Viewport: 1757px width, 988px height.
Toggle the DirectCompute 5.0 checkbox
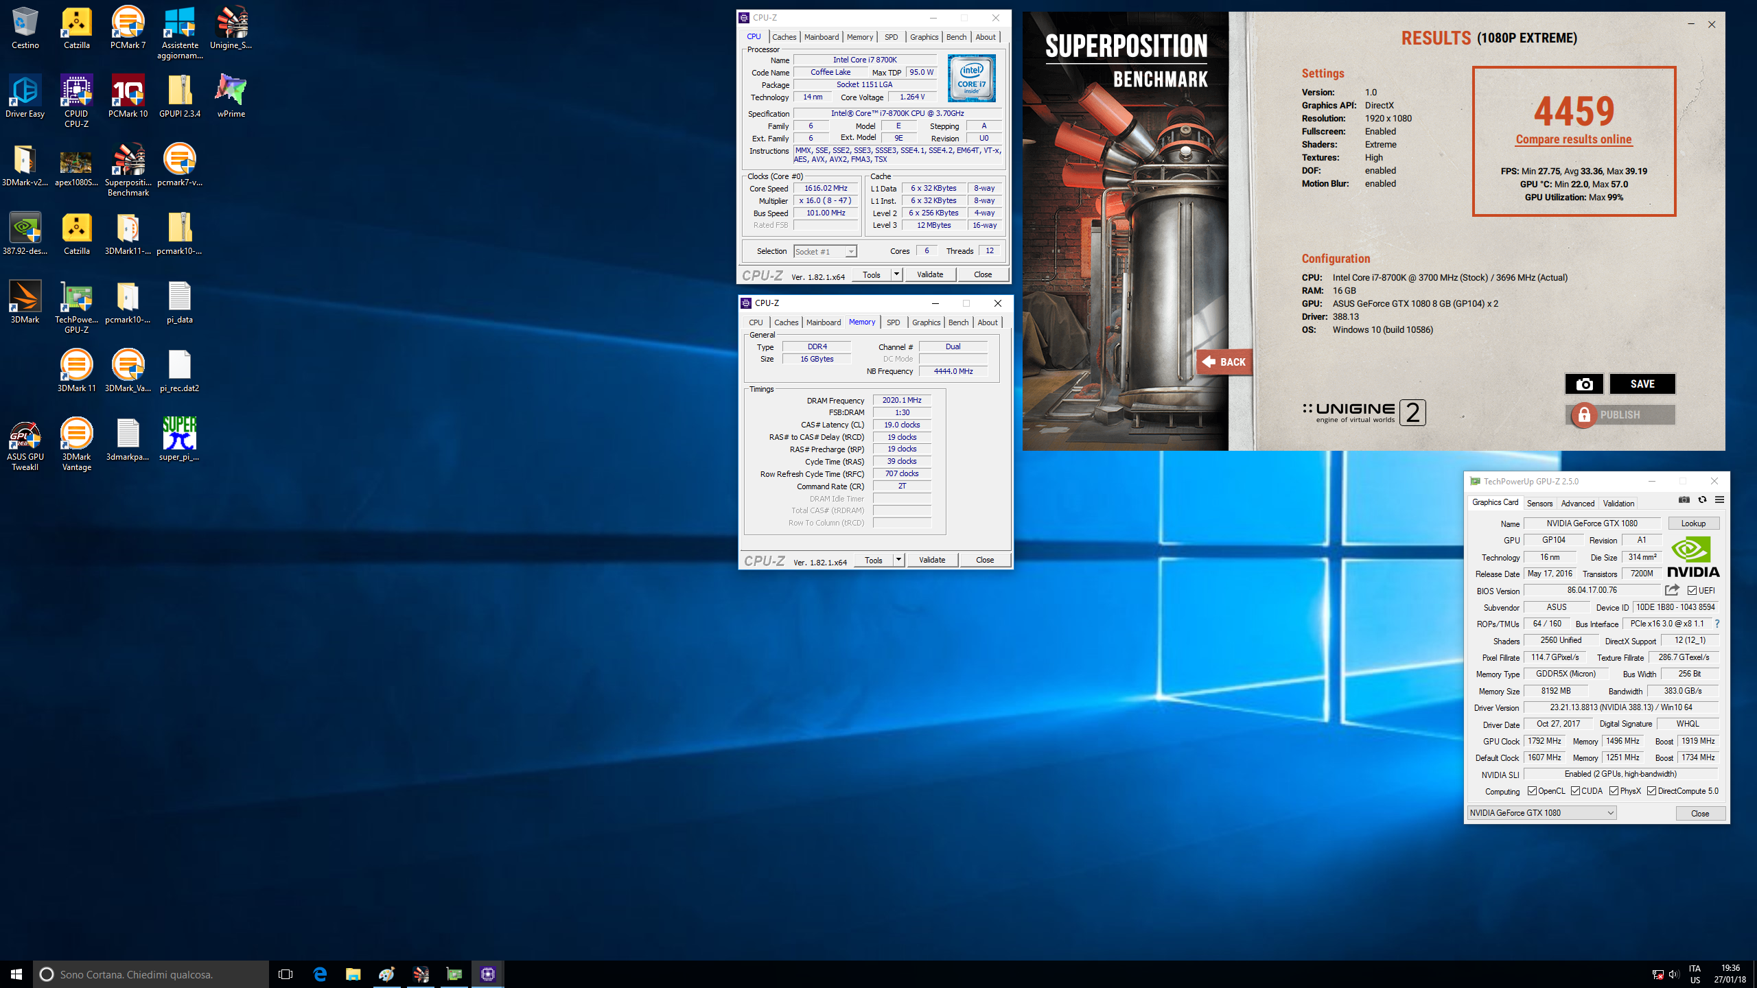point(1651,791)
